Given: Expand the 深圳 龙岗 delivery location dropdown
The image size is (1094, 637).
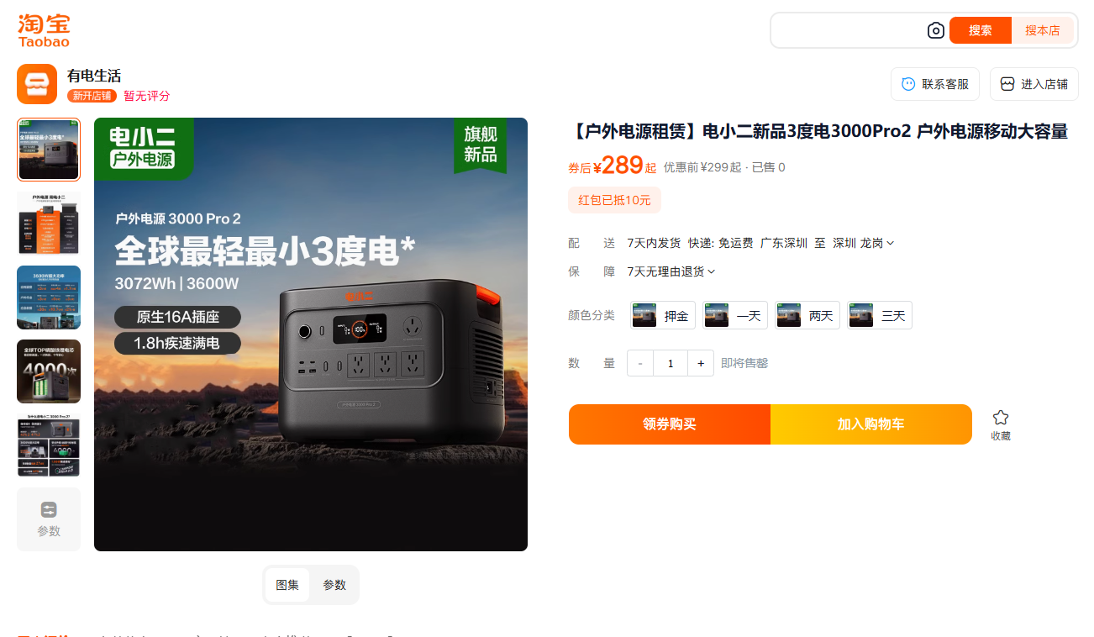Looking at the screenshot, I should [x=864, y=243].
